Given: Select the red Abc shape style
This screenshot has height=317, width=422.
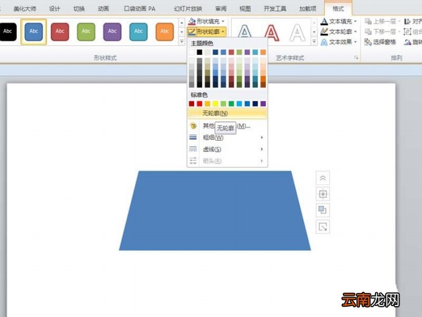Looking at the screenshot, I should click(60, 31).
